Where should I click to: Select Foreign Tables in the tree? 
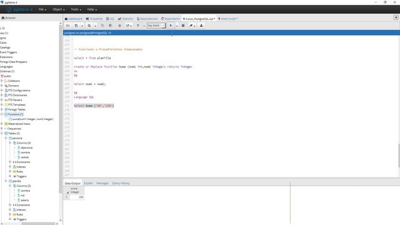(17, 109)
